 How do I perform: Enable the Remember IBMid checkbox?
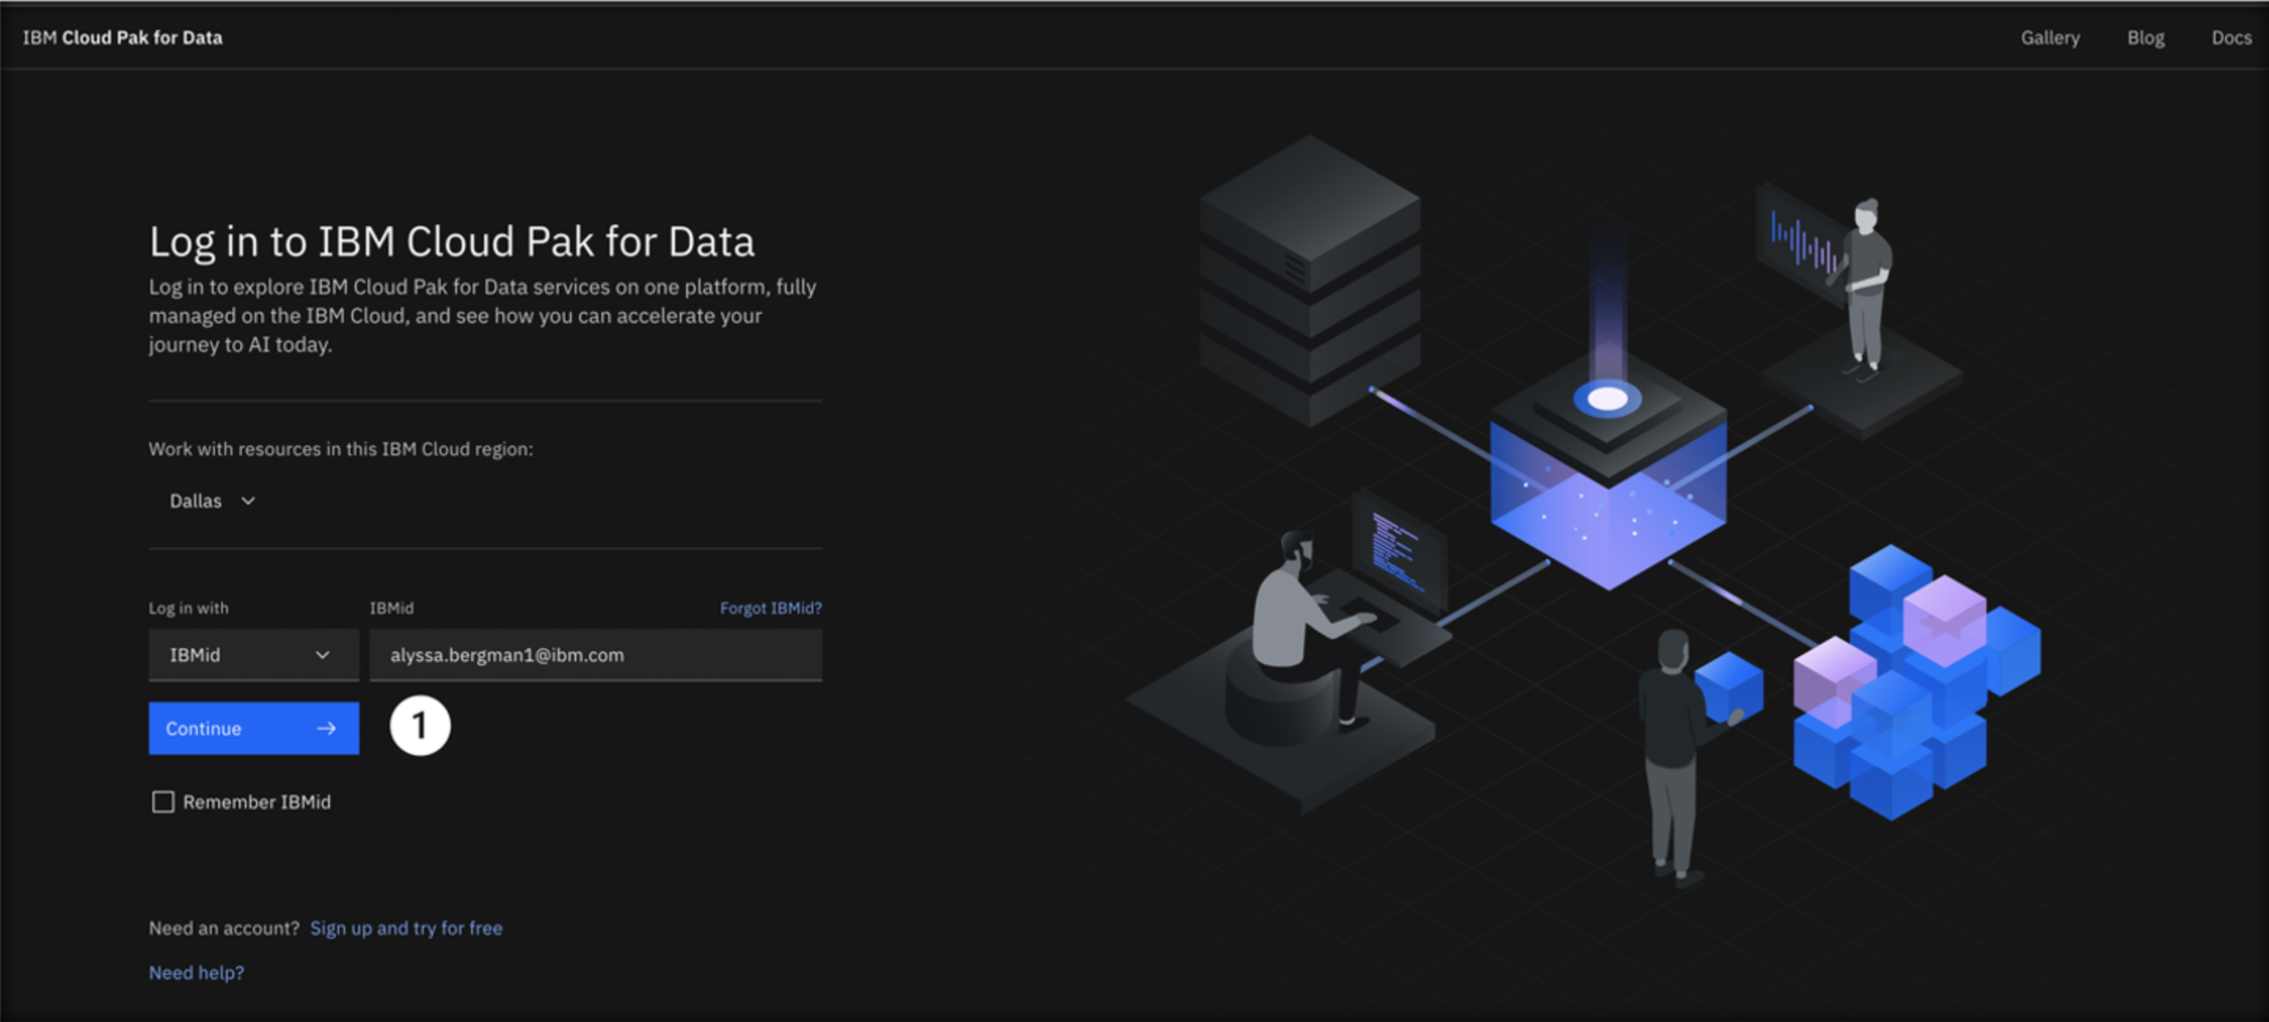(x=163, y=802)
